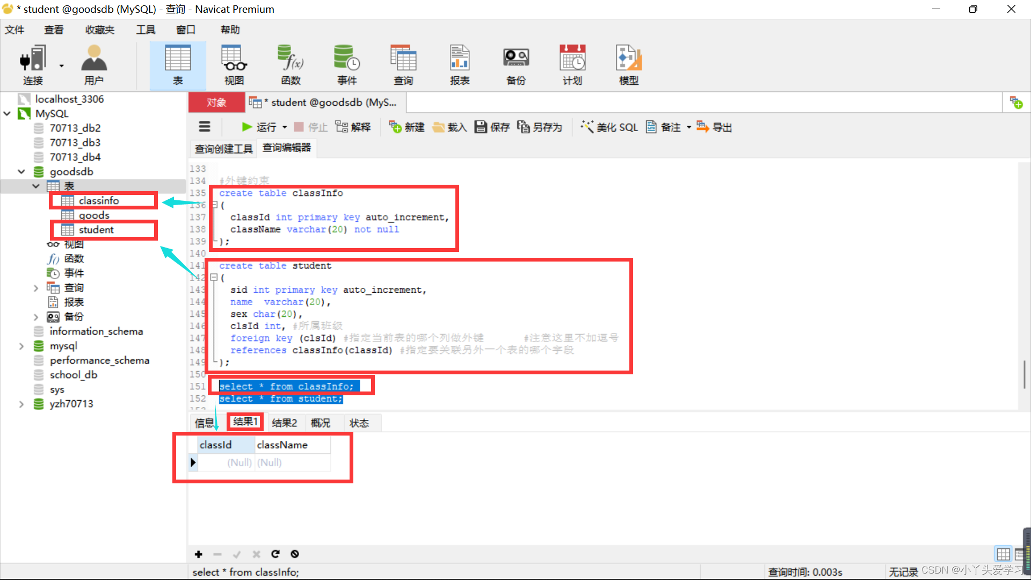Open the 视图 views section

(234, 65)
